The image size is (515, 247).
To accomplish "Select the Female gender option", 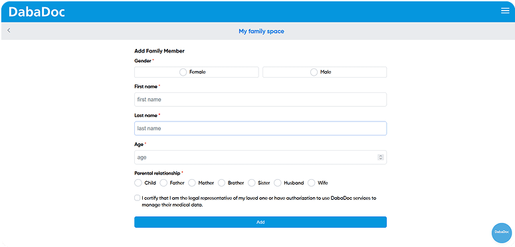I will (x=197, y=72).
